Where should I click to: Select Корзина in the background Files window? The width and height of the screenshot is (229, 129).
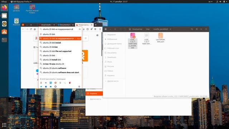tap(94, 94)
